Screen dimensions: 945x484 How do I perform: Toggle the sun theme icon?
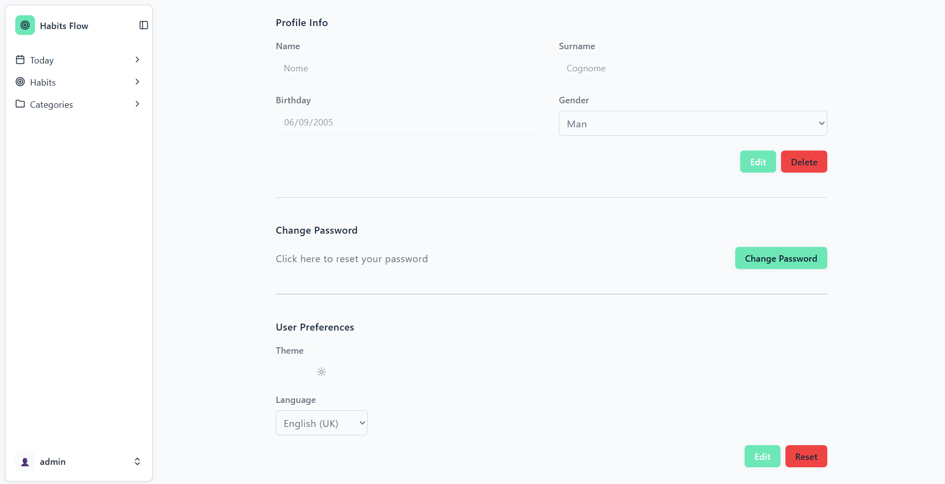(x=322, y=372)
